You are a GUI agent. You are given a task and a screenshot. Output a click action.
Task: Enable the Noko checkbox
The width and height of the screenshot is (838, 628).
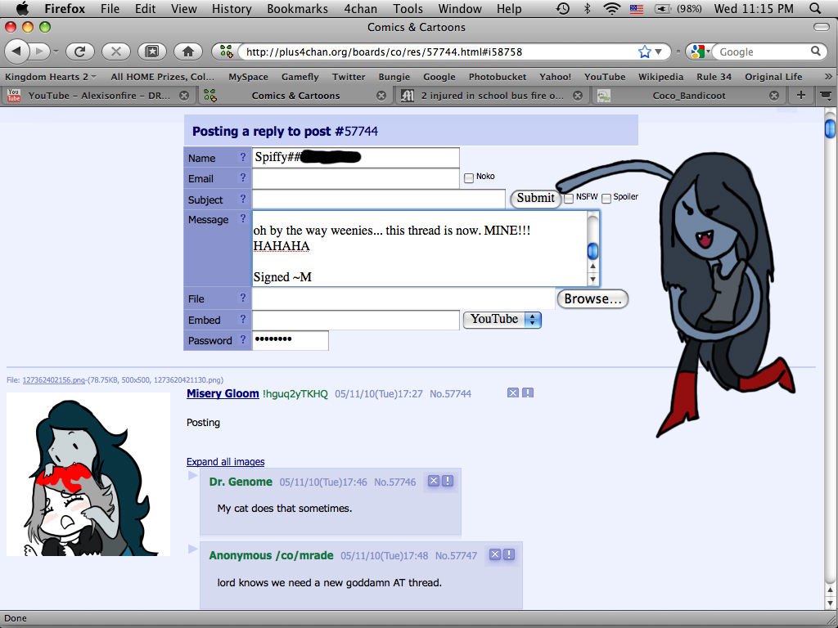469,177
